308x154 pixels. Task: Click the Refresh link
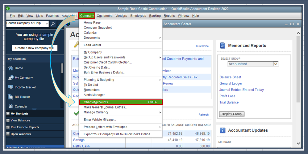click(203, 115)
